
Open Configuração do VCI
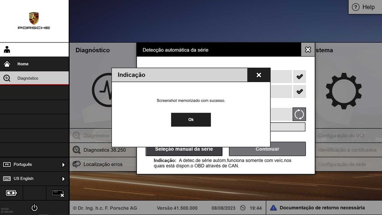[348, 136]
